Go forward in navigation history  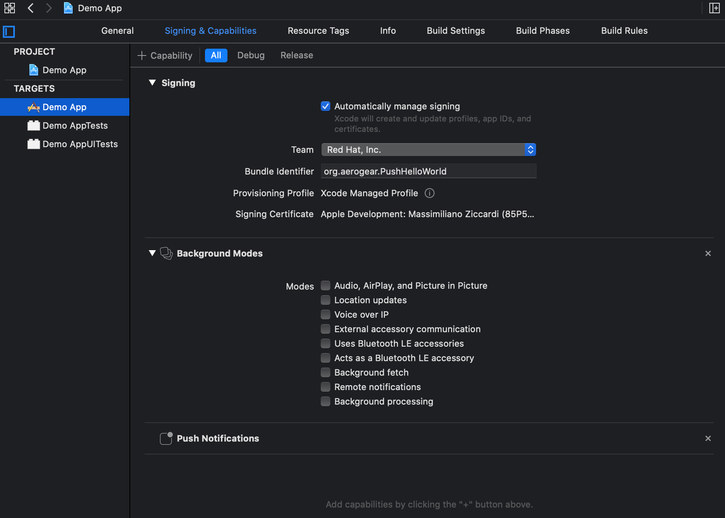(49, 8)
